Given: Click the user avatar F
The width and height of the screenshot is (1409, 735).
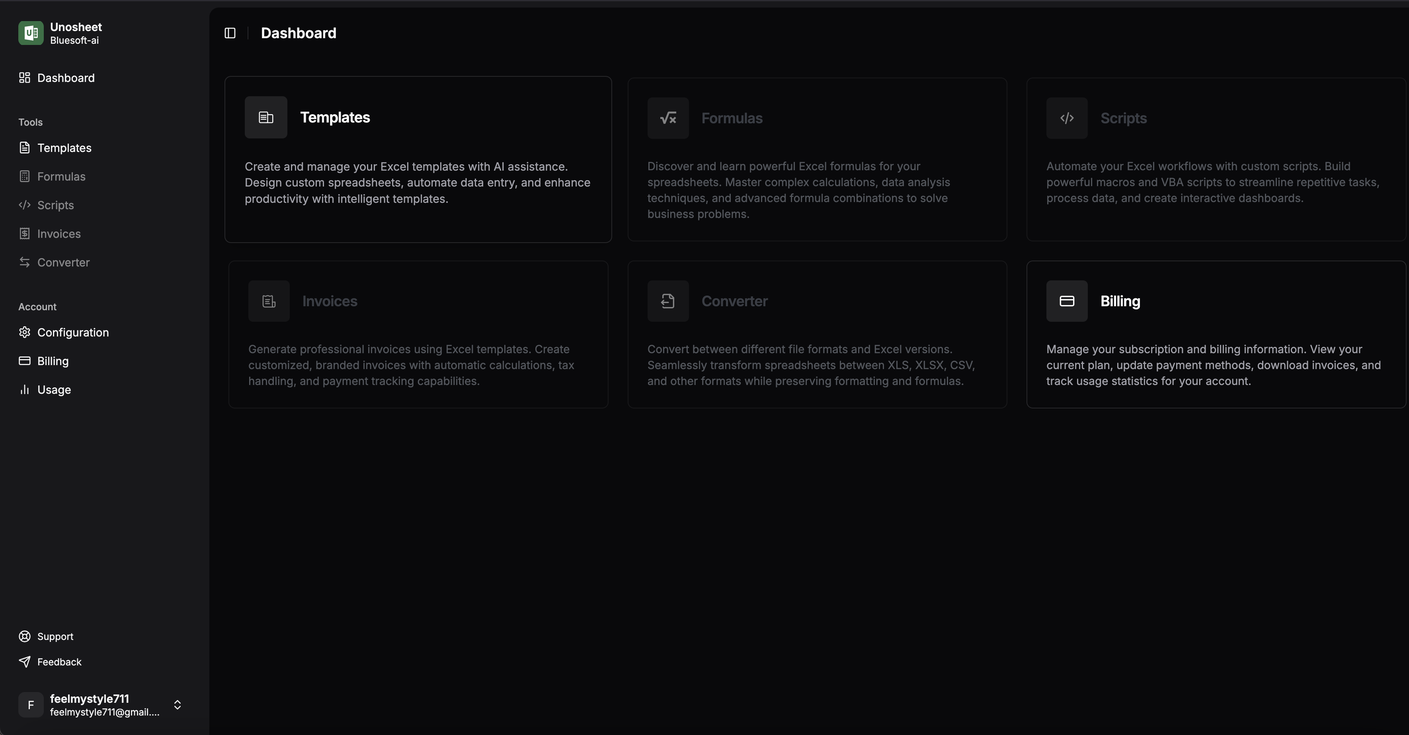Looking at the screenshot, I should (x=31, y=705).
